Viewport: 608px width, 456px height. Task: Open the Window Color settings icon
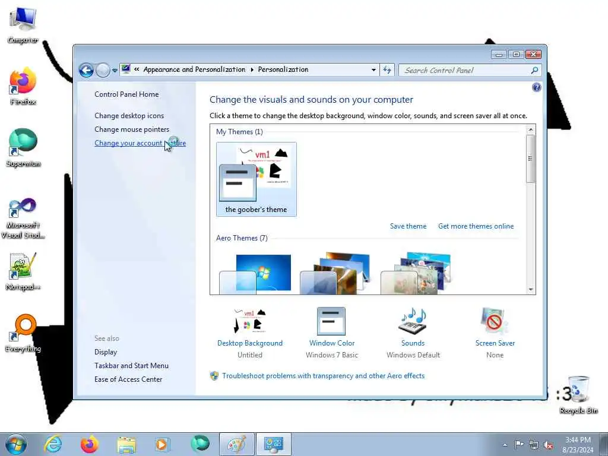[x=331, y=321]
